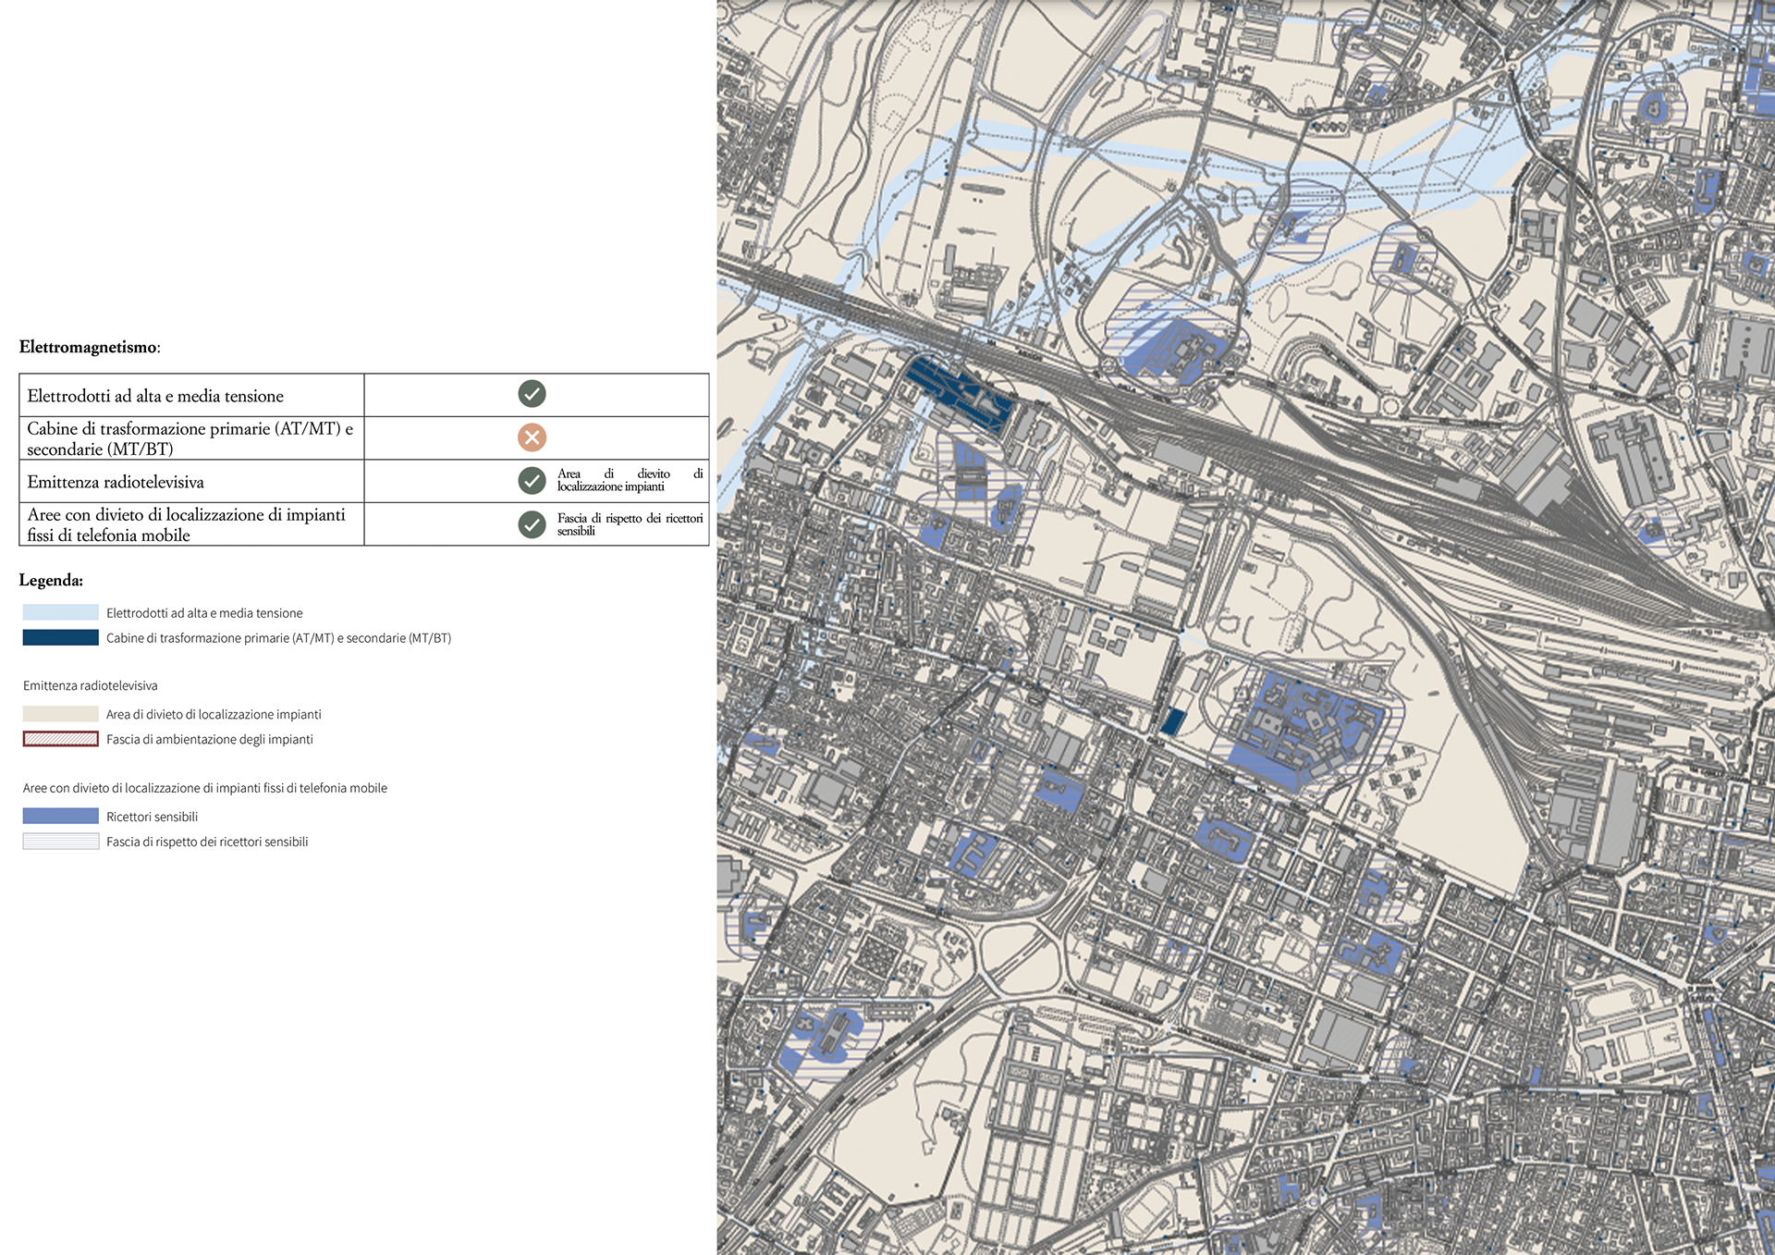Select the light blue Elettrodotti legend swatch
The width and height of the screenshot is (1775, 1255).
[61, 612]
